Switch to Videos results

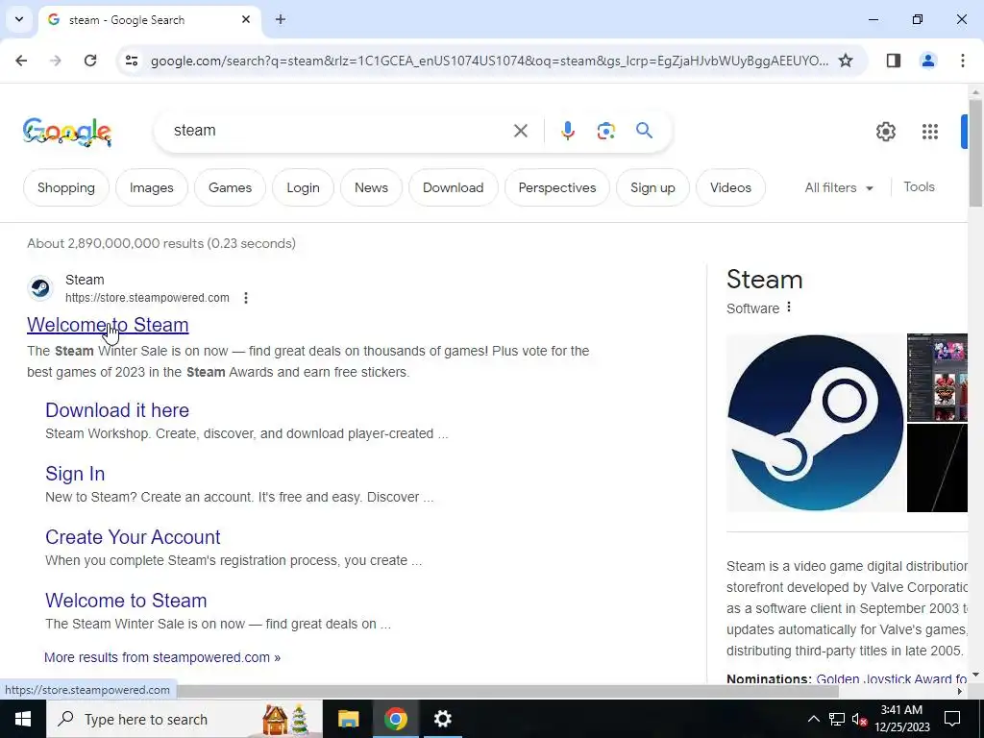coord(730,187)
